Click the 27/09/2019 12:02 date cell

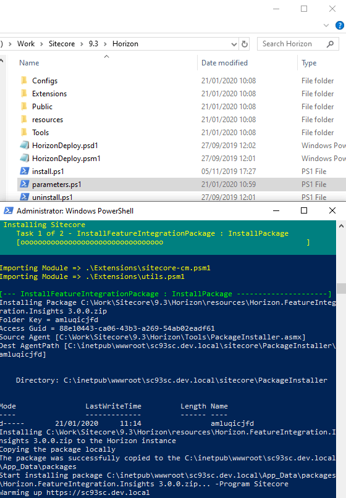coord(229,146)
